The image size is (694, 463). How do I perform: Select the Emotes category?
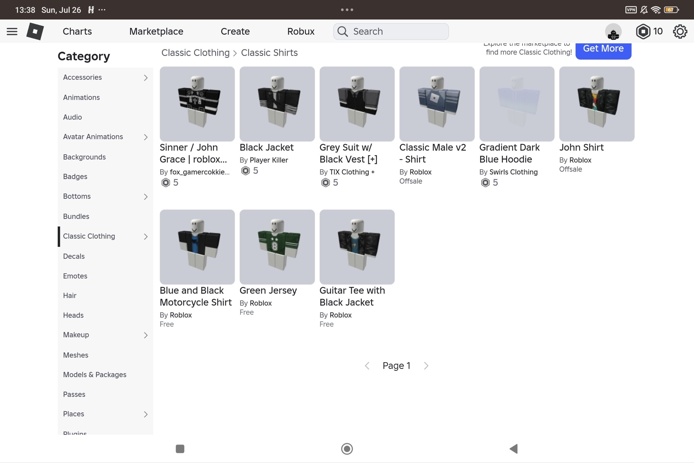click(x=105, y=276)
